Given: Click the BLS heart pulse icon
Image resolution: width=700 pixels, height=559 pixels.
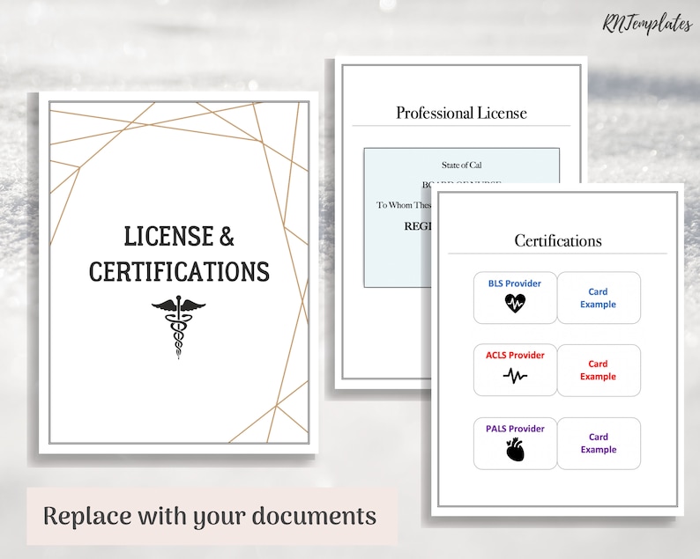Looking at the screenshot, I should pos(515,303).
